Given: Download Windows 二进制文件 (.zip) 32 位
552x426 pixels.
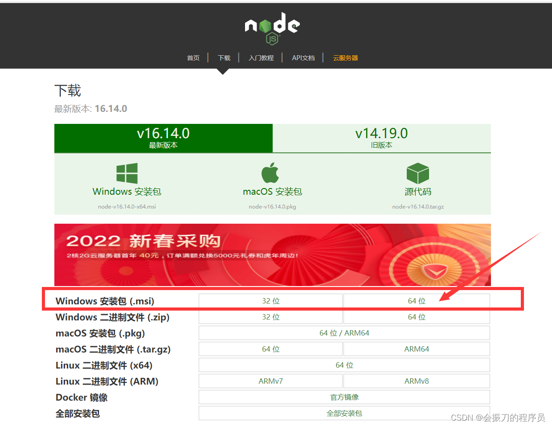Looking at the screenshot, I should pyautogui.click(x=271, y=317).
